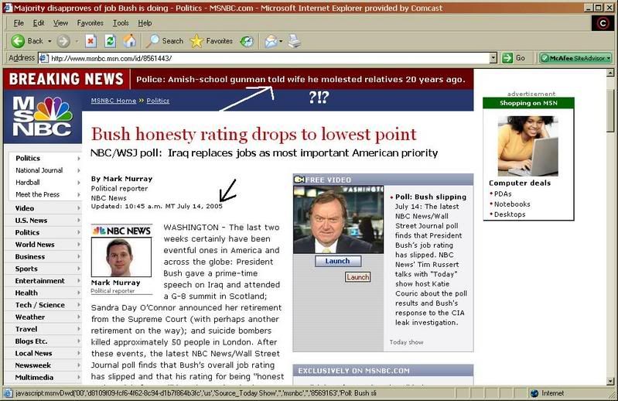Click the Entertainment sidebar item
618x401 pixels.
[39, 281]
